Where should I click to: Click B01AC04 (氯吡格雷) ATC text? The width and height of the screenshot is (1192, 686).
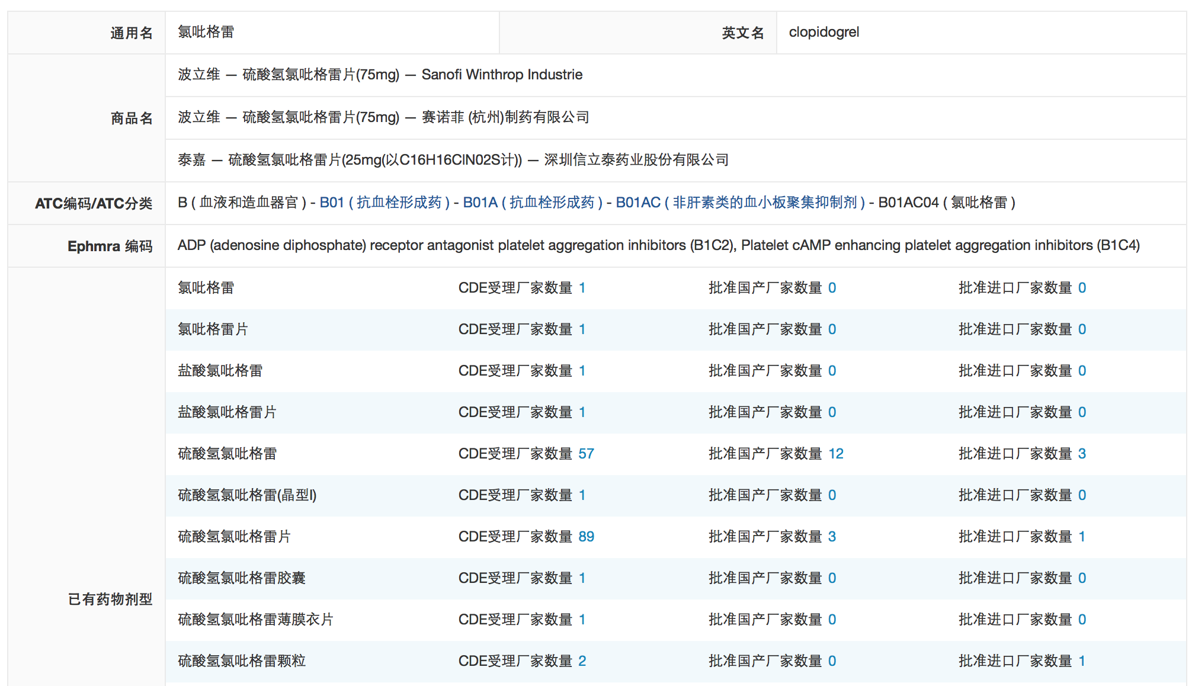coord(947,203)
